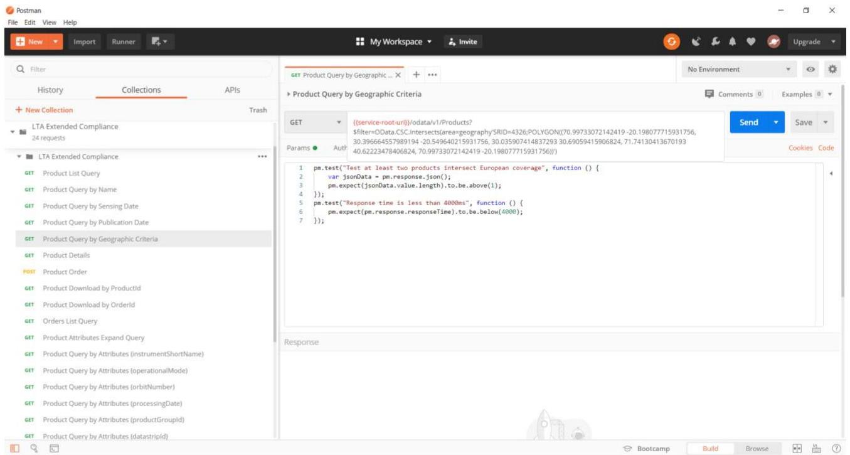Collapse the LTA Extended Compliance folder
The width and height of the screenshot is (850, 455).
20,156
